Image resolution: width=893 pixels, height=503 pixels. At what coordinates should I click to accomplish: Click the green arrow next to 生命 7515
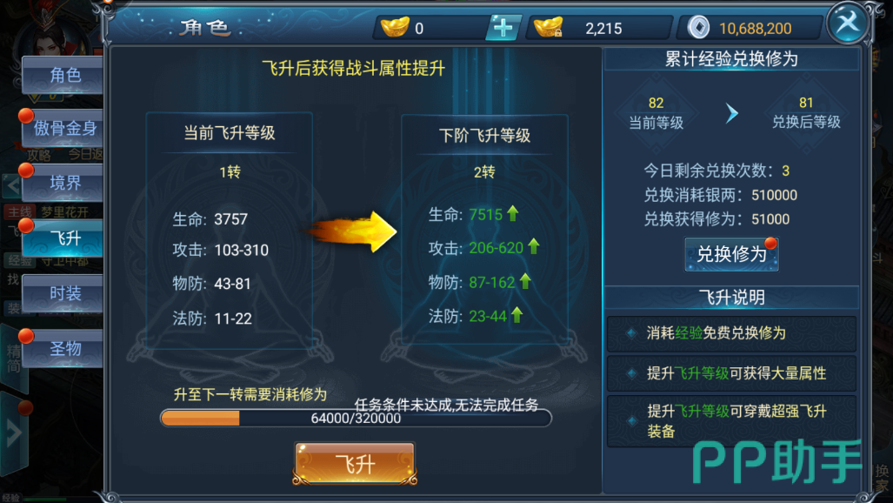(x=513, y=213)
